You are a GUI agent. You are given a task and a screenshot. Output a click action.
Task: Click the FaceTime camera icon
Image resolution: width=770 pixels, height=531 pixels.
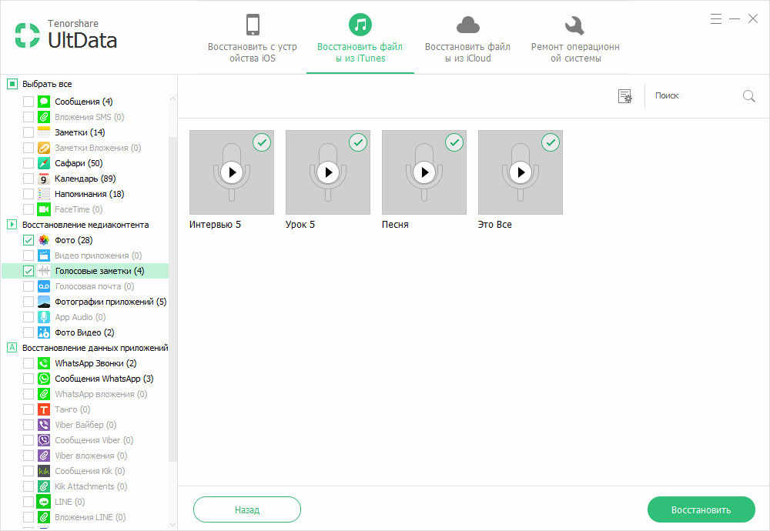[44, 209]
